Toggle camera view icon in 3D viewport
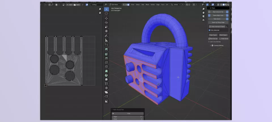This screenshot has height=122, width=272. [x=203, y=16]
